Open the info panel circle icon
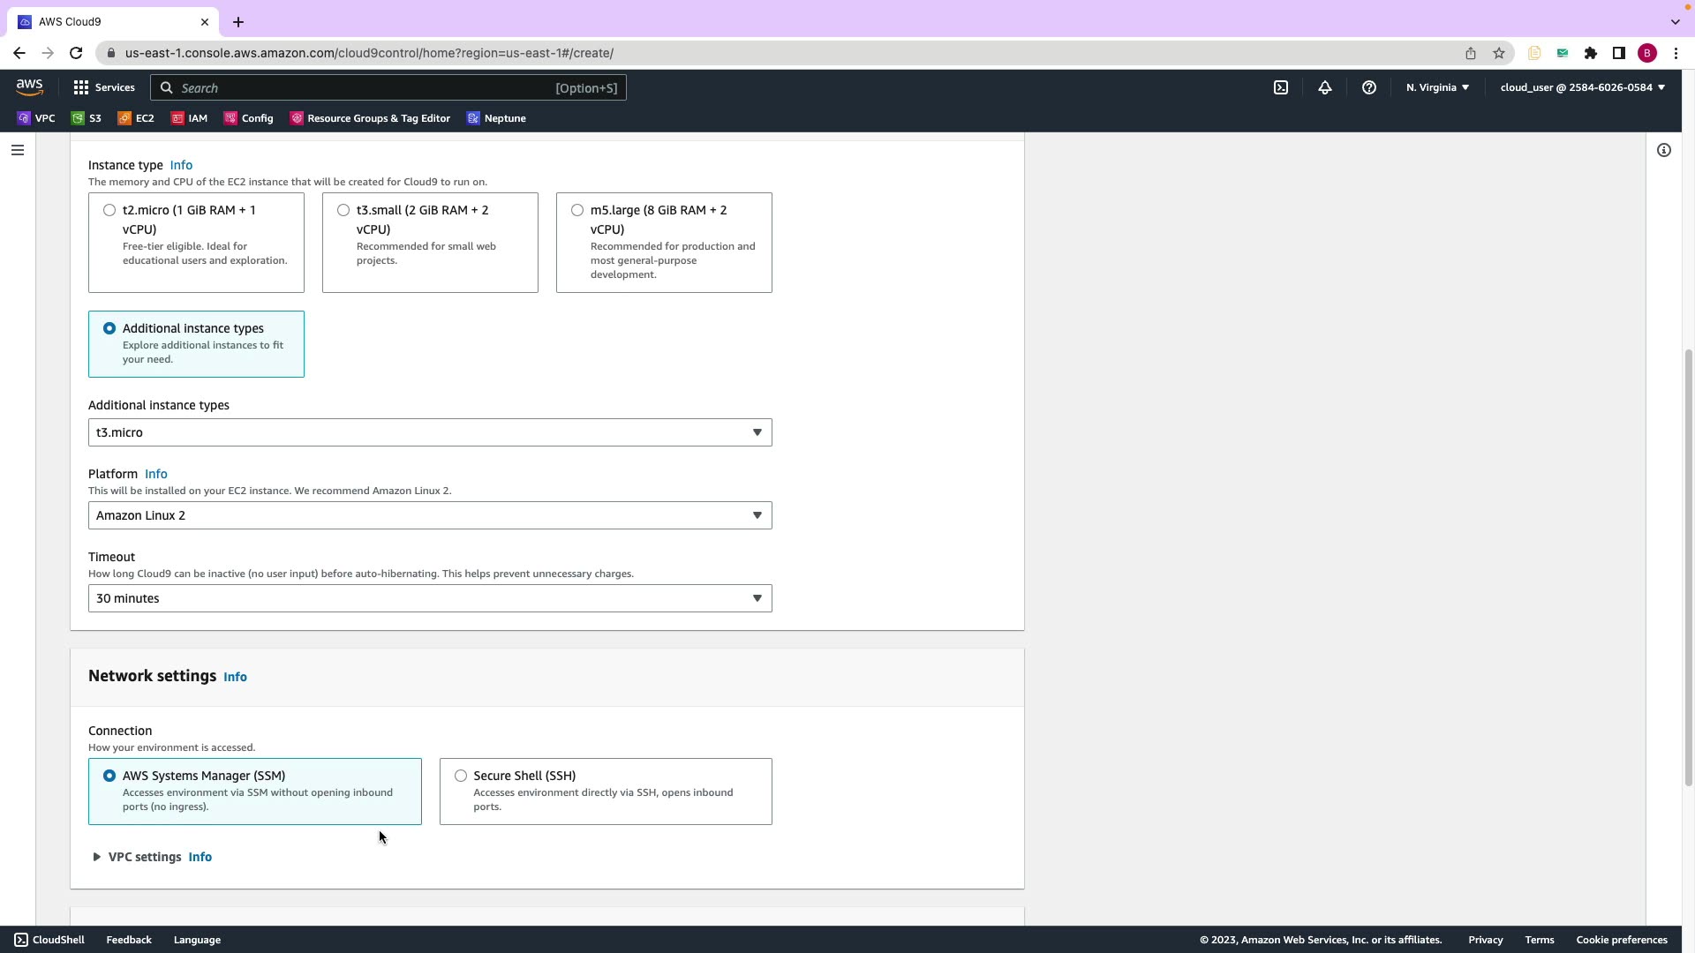This screenshot has width=1695, height=953. tap(1663, 150)
